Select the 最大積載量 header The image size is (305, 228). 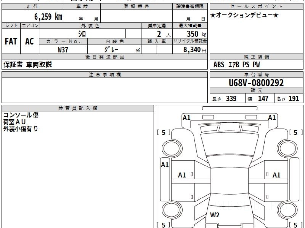190,26
